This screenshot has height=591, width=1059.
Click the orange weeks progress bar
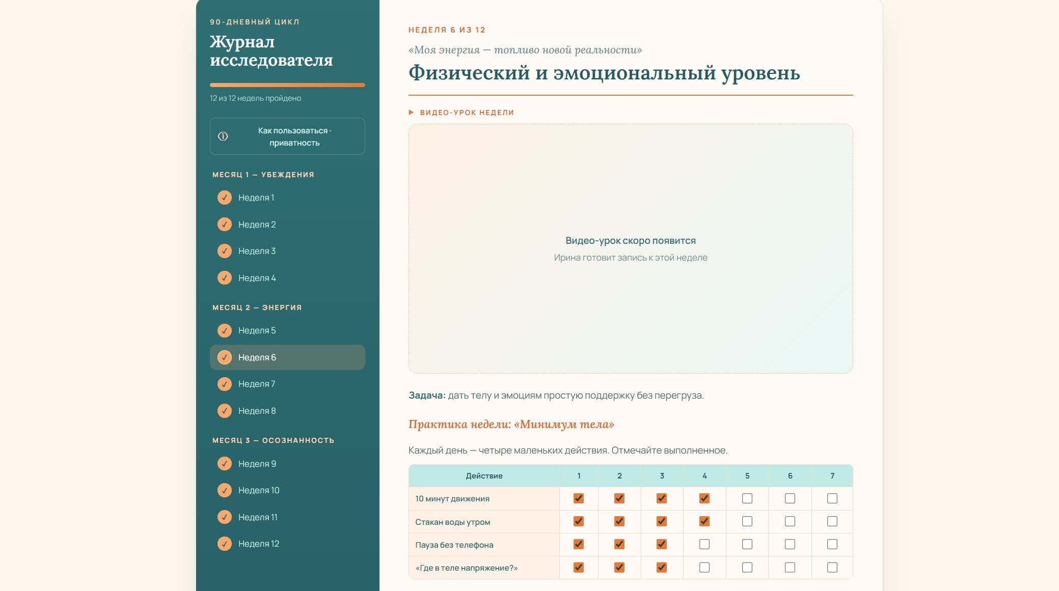287,85
